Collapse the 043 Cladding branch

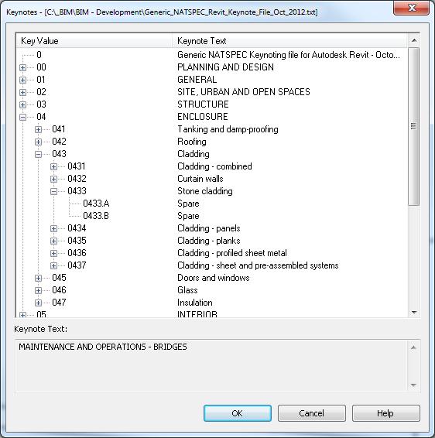point(38,154)
